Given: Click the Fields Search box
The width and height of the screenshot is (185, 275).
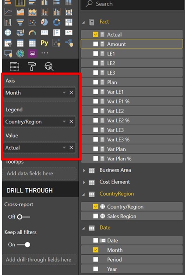Looking at the screenshot, I should [132, 4].
